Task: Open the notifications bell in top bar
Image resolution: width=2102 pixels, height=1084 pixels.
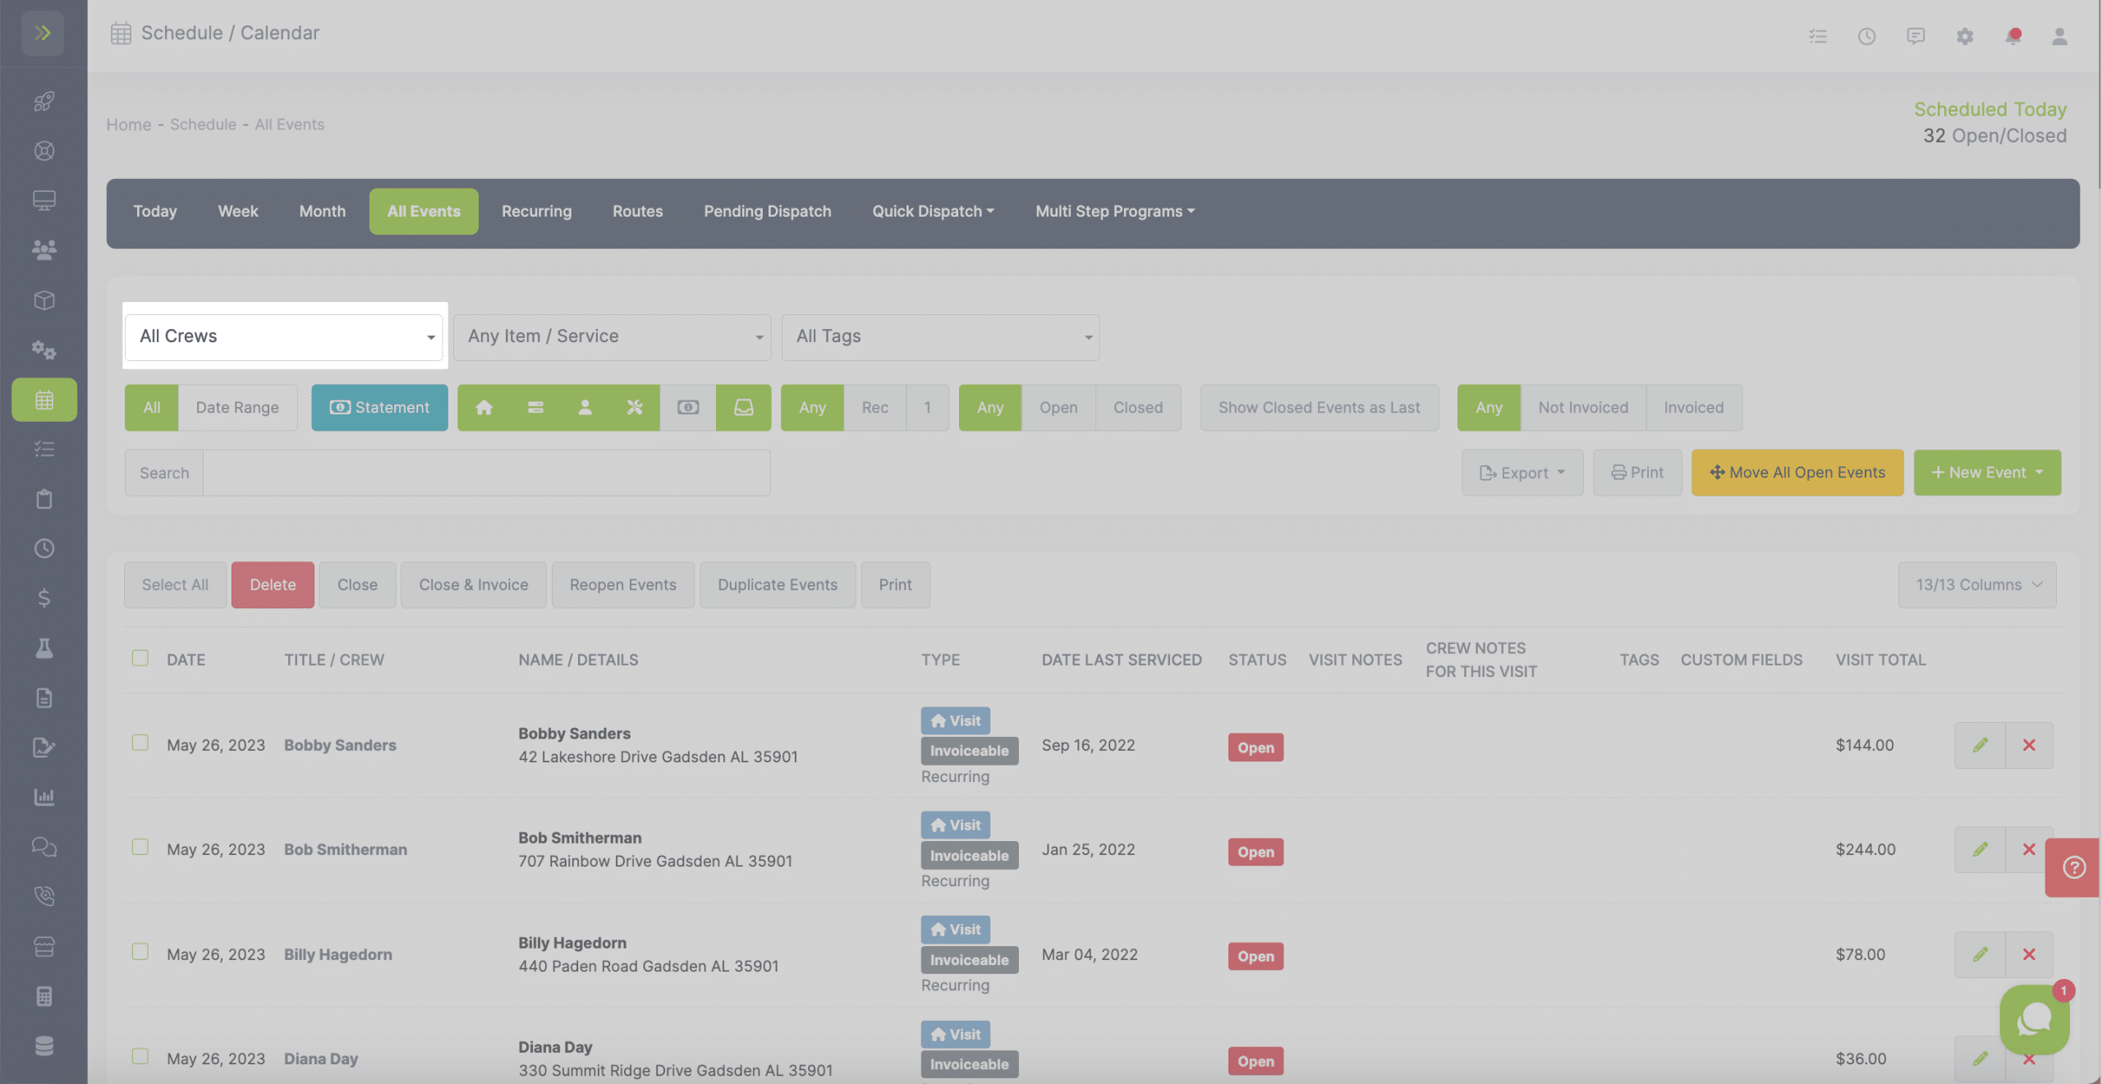Action: (x=2013, y=36)
